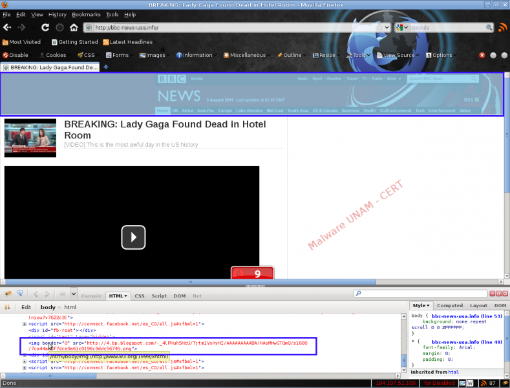Click the forward navigation arrow
510x388 pixels.
point(21,28)
